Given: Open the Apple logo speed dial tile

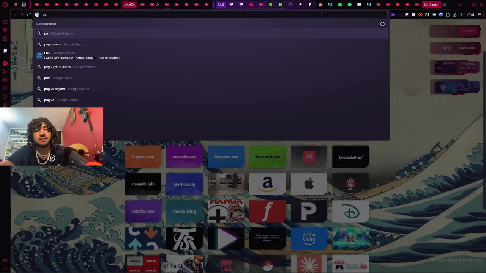Looking at the screenshot, I should coord(309,184).
